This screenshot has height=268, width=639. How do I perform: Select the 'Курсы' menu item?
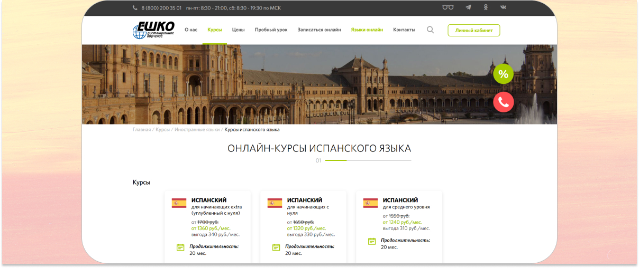[x=215, y=30]
